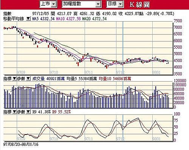The image size is (189, 150).
Task: Click the D9 55.52% value
Action: click(61, 112)
